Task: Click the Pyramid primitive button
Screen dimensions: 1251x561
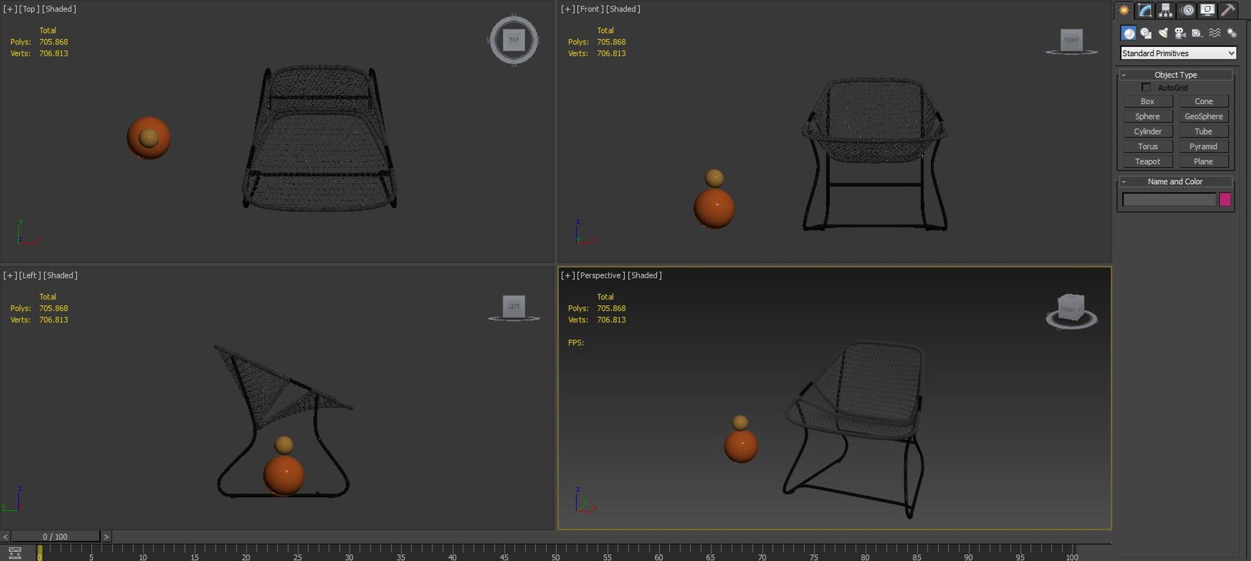Action: [x=1203, y=146]
